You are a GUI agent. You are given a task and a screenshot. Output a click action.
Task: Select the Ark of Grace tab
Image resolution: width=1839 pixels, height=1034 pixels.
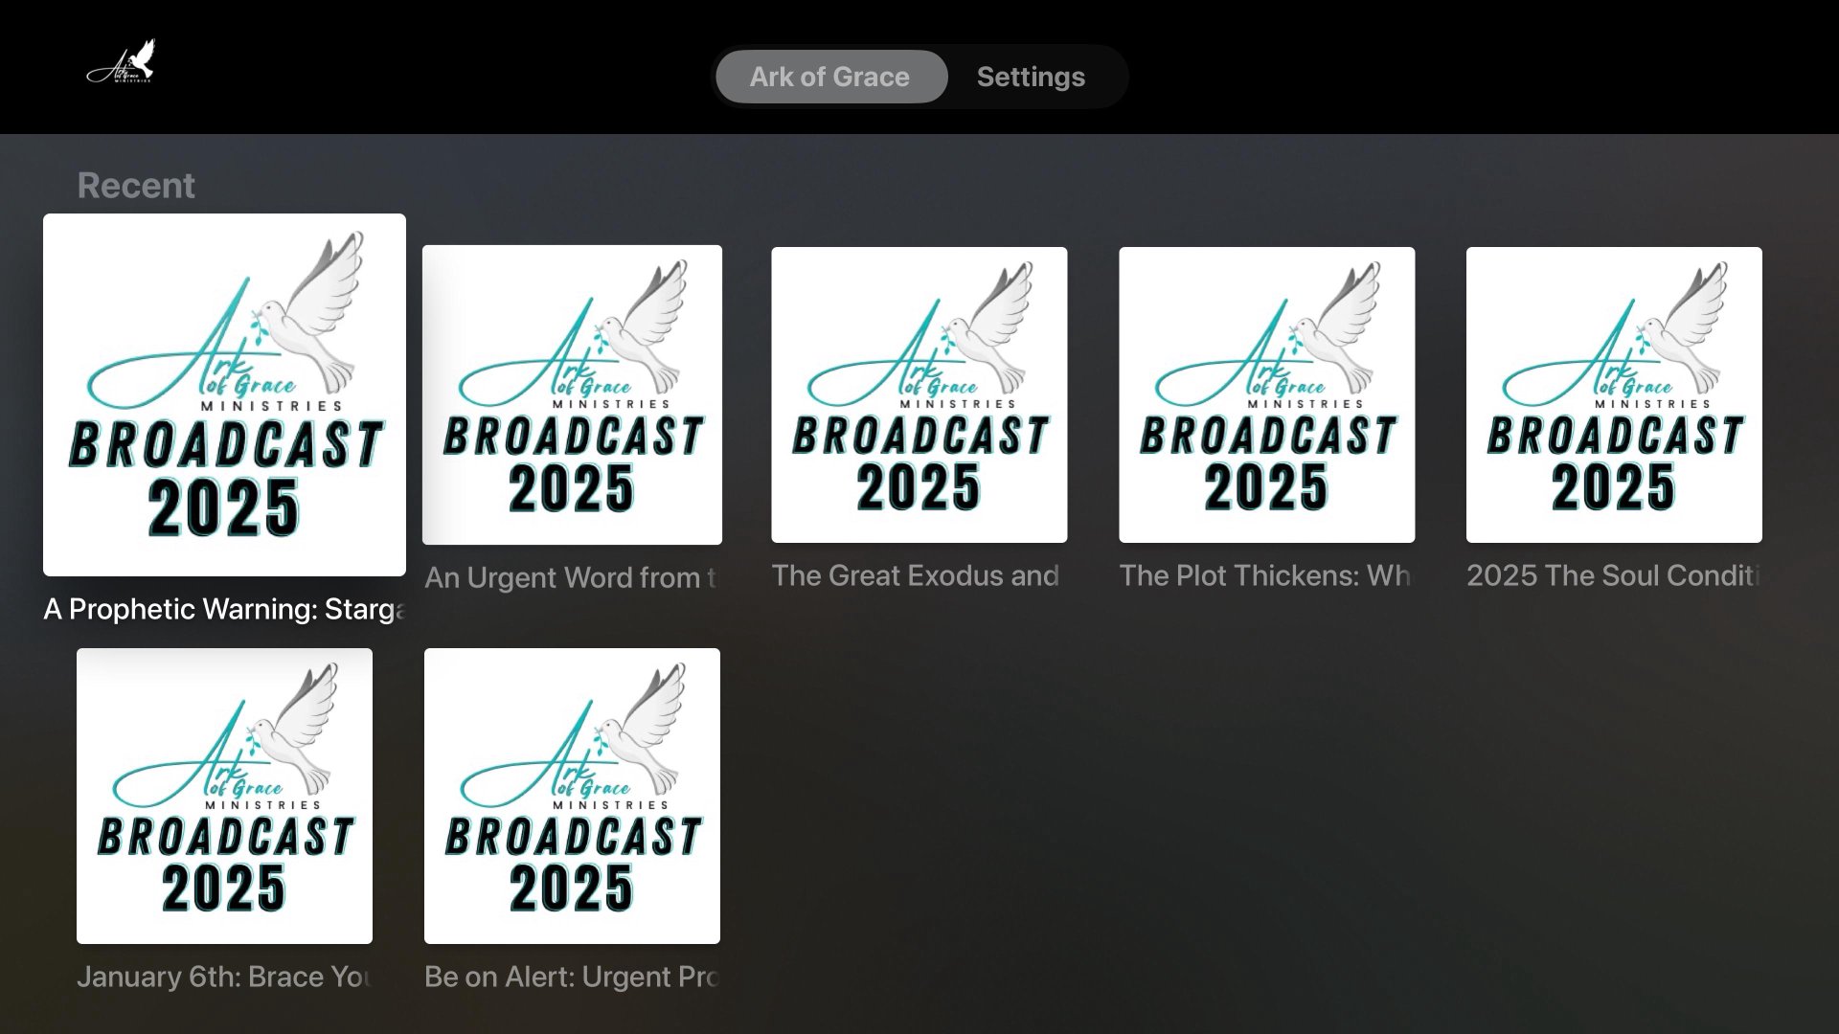pyautogui.click(x=829, y=77)
